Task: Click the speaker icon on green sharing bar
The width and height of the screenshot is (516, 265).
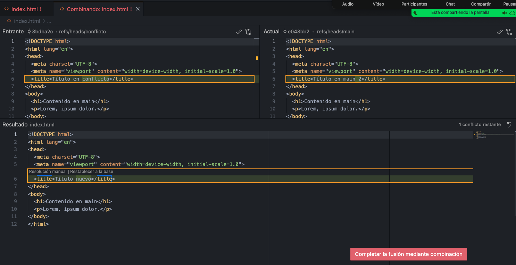Action: pyautogui.click(x=505, y=13)
